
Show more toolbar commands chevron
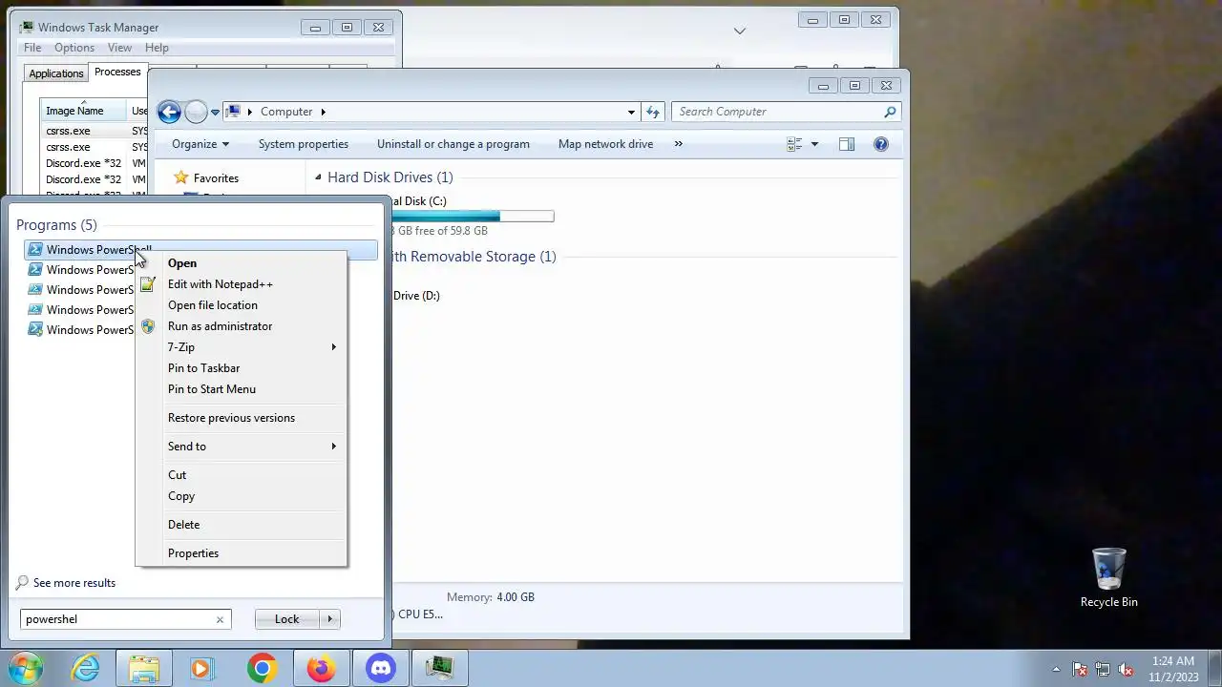[x=679, y=144]
